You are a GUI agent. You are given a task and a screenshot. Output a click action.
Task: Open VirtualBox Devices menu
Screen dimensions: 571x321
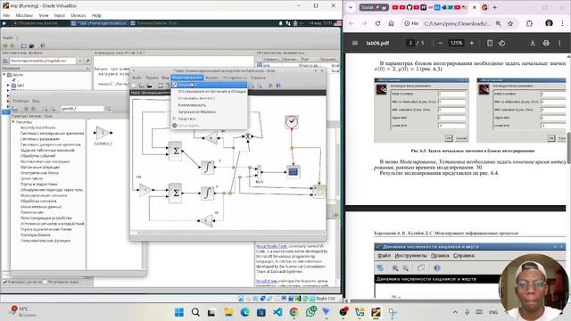tap(79, 15)
